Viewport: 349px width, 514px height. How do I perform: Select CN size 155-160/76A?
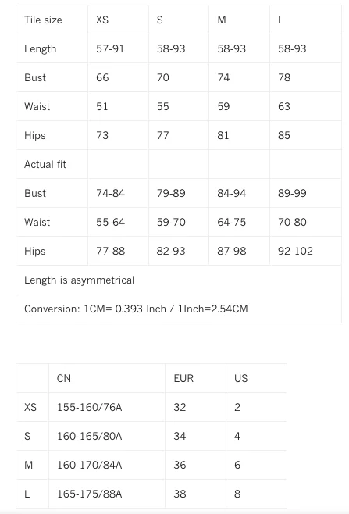tap(90, 407)
